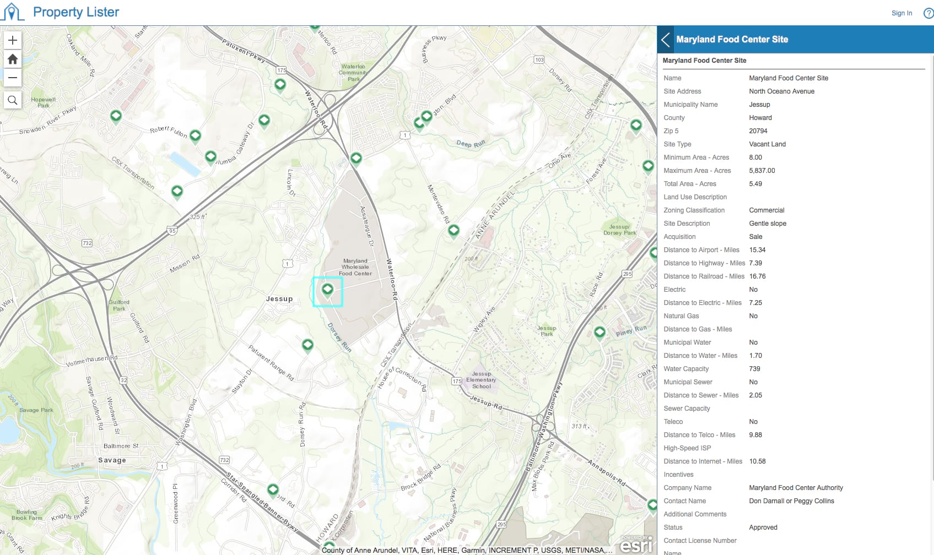Click the map attribution text at bottom
The height and width of the screenshot is (555, 934).
[467, 550]
